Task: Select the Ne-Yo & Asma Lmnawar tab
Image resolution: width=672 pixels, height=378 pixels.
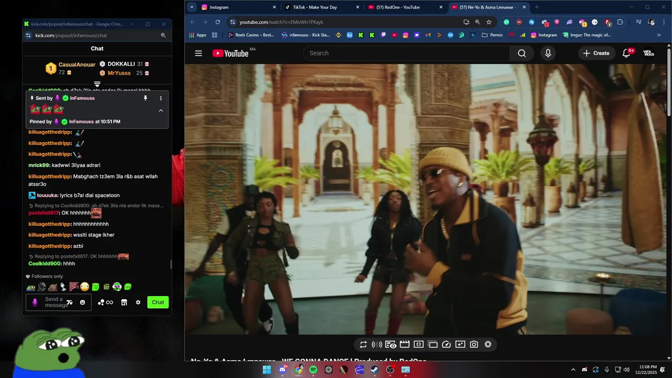Action: coord(489,7)
